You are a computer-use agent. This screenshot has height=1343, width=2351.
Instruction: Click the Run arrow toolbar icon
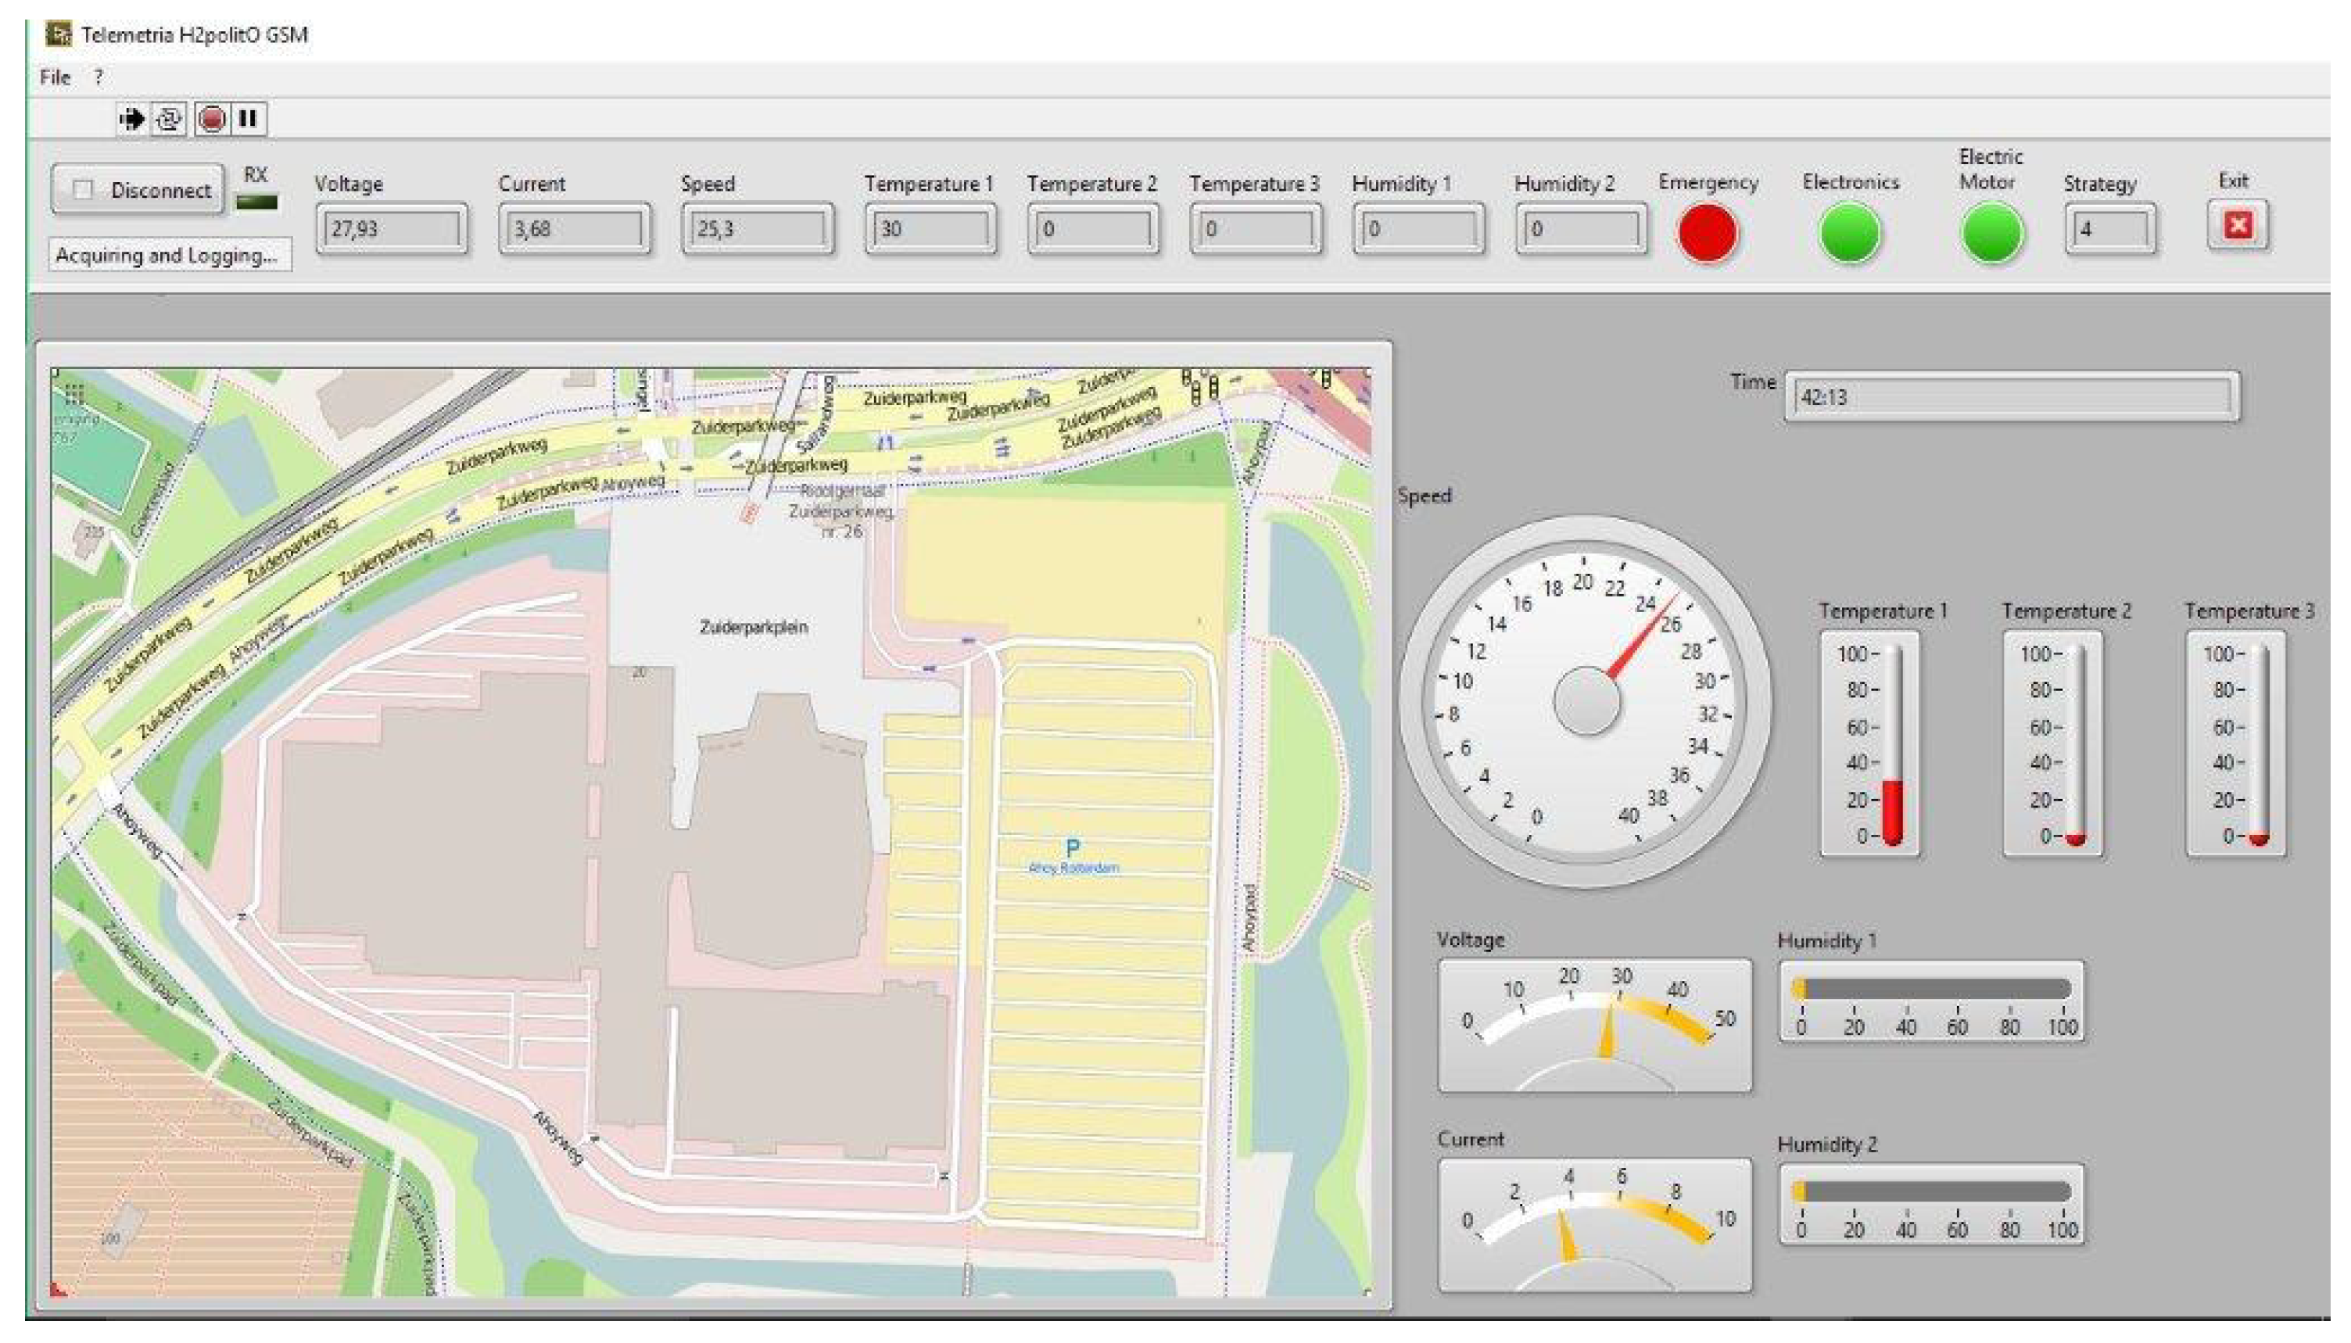[x=132, y=119]
